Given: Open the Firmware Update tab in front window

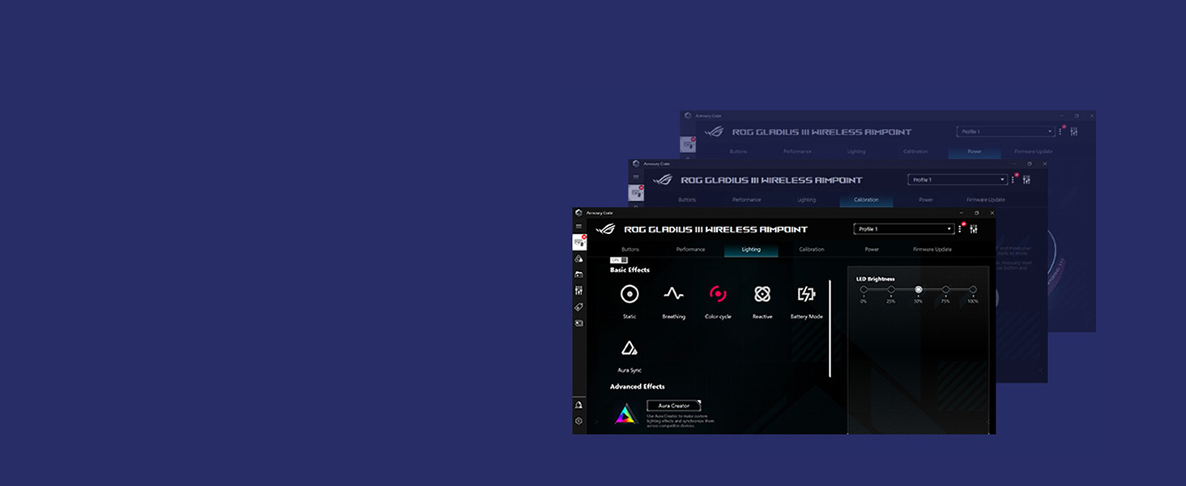Looking at the screenshot, I should [x=932, y=249].
